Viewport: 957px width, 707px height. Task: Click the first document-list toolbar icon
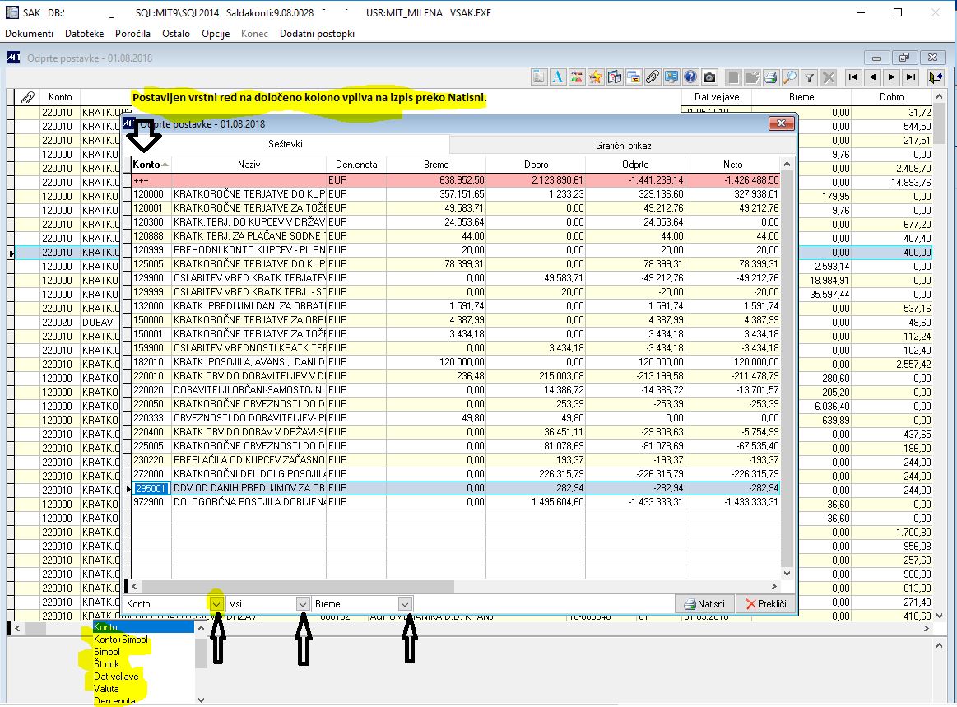(x=539, y=77)
